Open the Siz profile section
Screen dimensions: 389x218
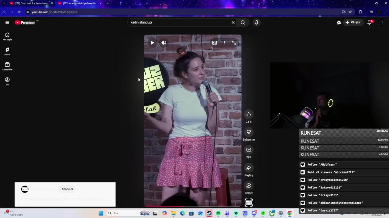pos(7,81)
